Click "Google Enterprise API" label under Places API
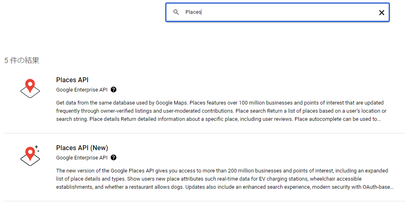 coord(82,89)
